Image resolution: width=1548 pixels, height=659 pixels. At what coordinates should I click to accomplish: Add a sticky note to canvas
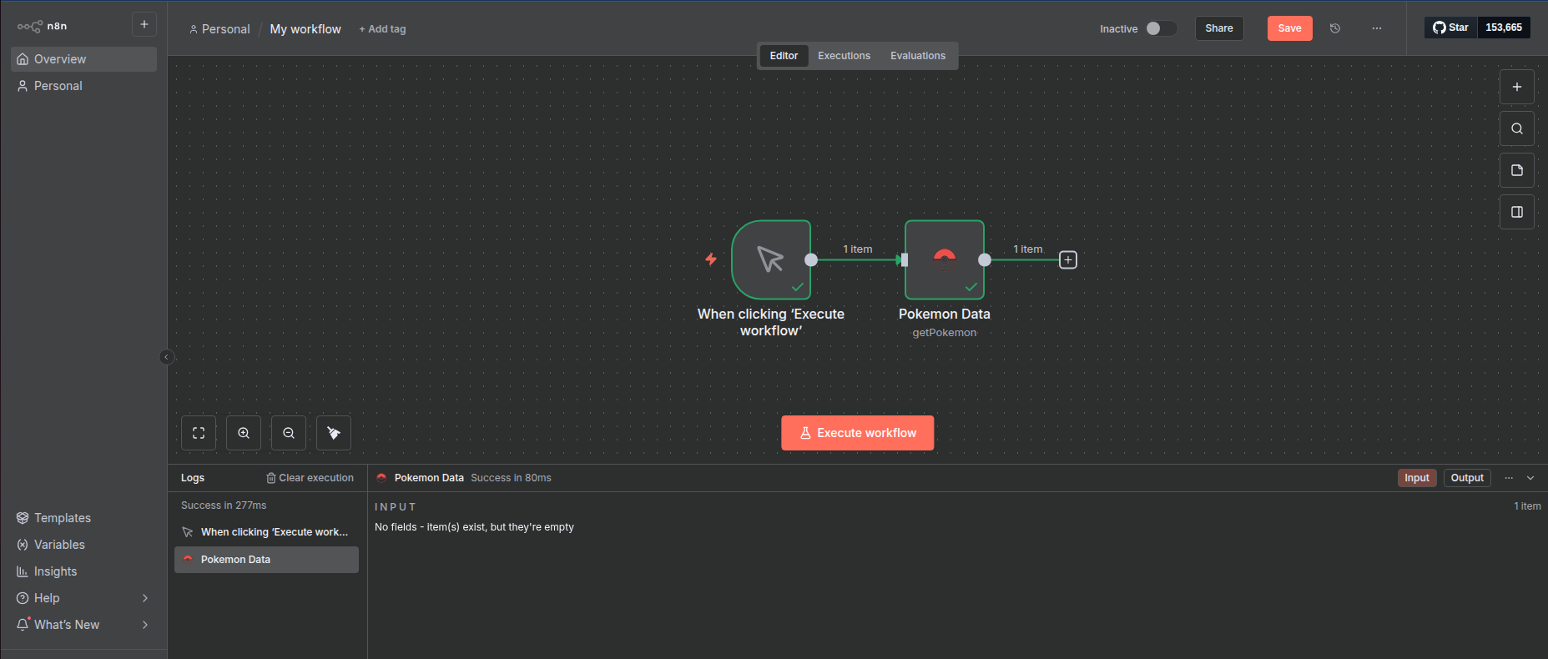1517,170
